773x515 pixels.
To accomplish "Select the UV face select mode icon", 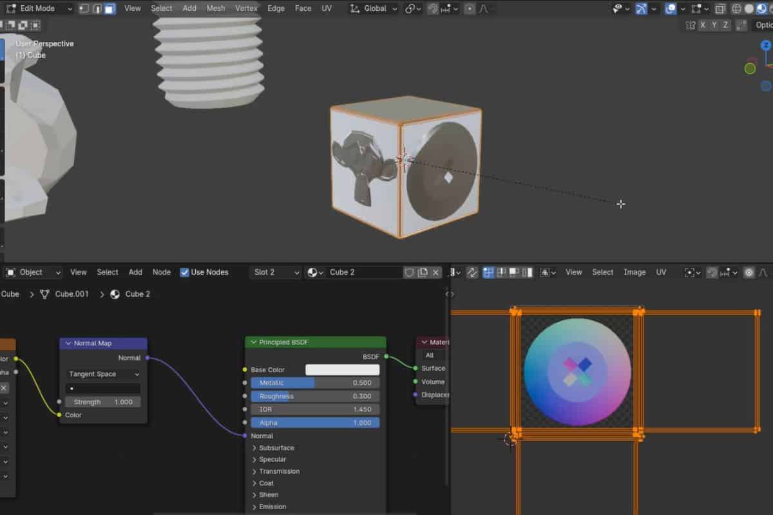I will tap(514, 272).
